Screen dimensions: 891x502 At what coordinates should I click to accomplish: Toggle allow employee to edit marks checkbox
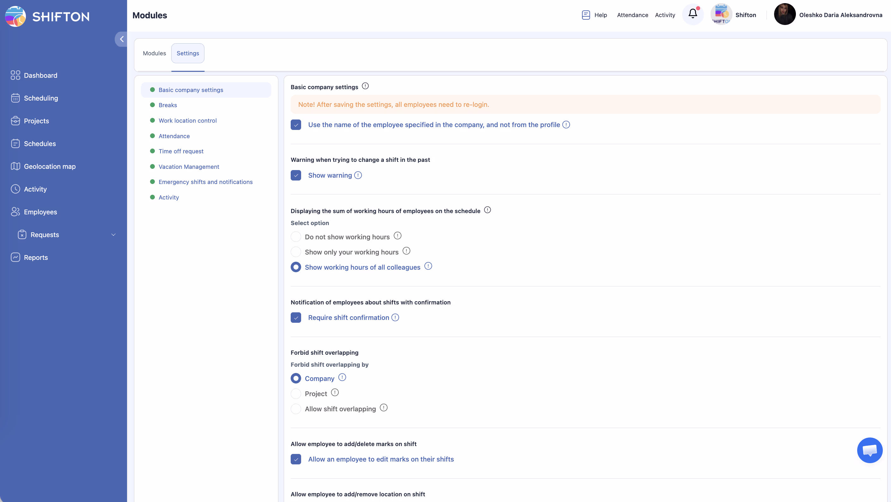[296, 459]
